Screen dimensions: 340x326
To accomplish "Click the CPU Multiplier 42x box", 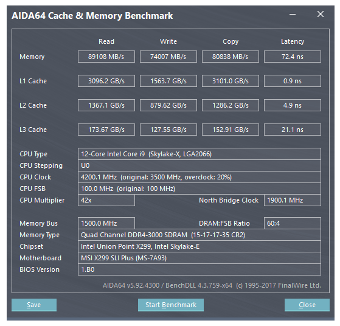I will (106, 200).
